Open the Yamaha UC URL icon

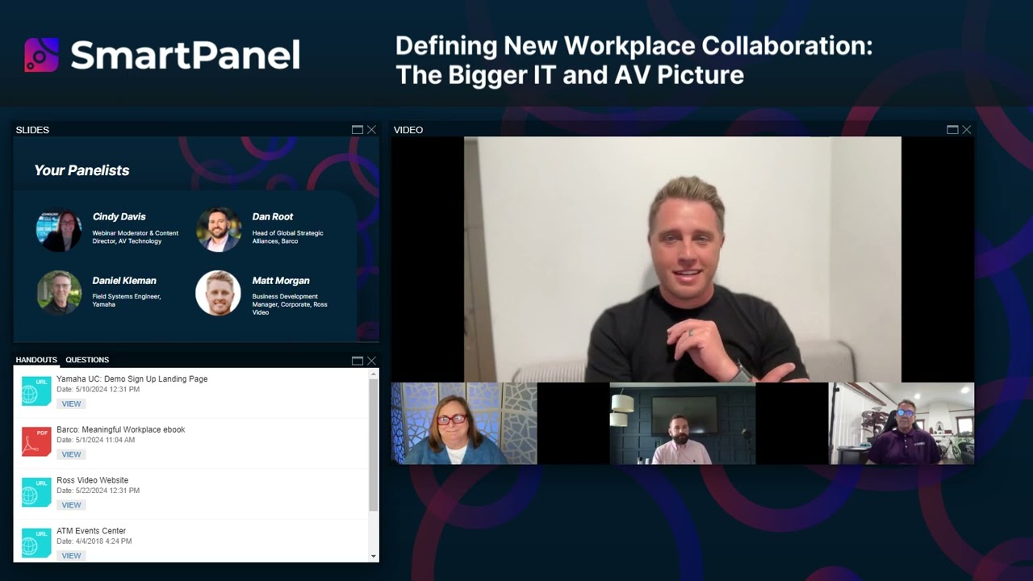pos(36,391)
